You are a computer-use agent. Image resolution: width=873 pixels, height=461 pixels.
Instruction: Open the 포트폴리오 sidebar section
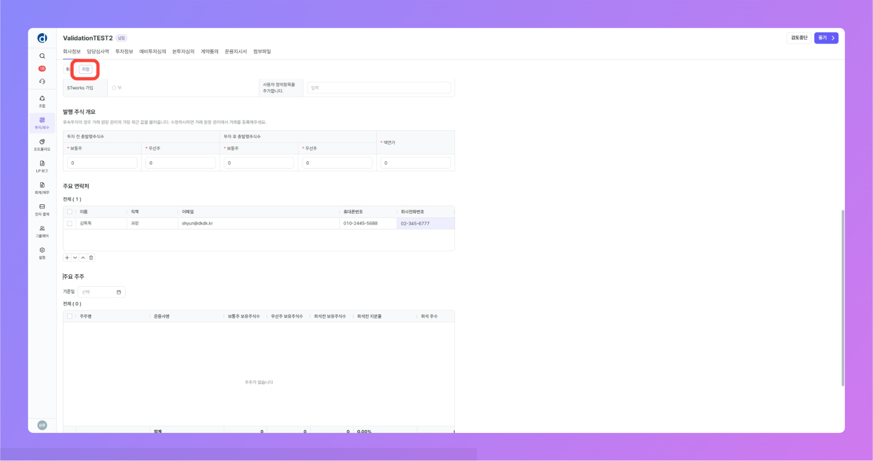pyautogui.click(x=42, y=145)
